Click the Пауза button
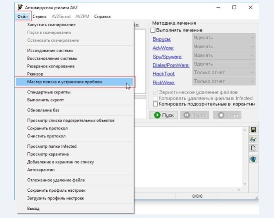This screenshot has height=218, width=274. tap(195, 115)
